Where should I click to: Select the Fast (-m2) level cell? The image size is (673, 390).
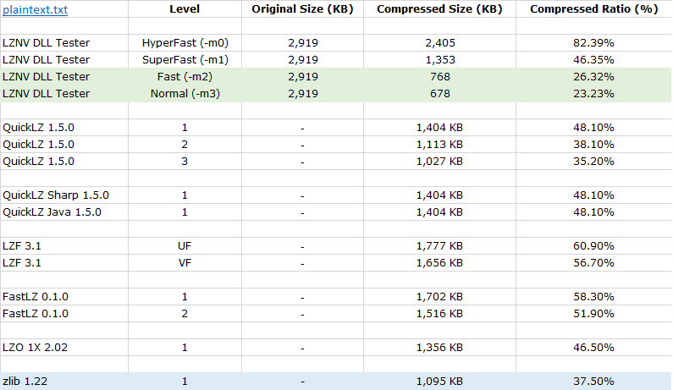pos(185,77)
